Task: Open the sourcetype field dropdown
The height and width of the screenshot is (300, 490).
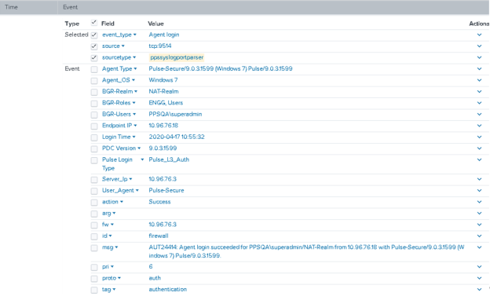Action: (x=134, y=57)
